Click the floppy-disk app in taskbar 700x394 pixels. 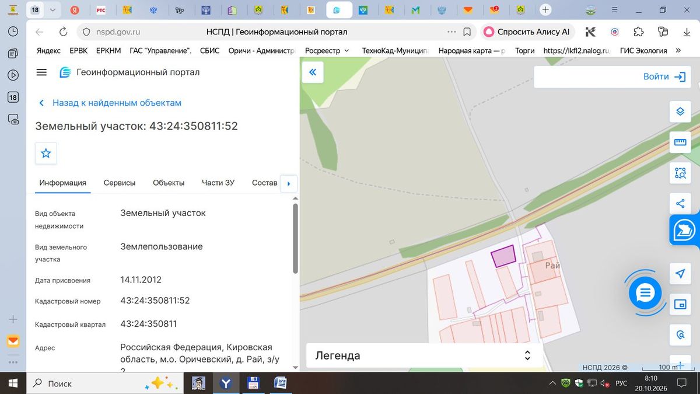pyautogui.click(x=253, y=383)
